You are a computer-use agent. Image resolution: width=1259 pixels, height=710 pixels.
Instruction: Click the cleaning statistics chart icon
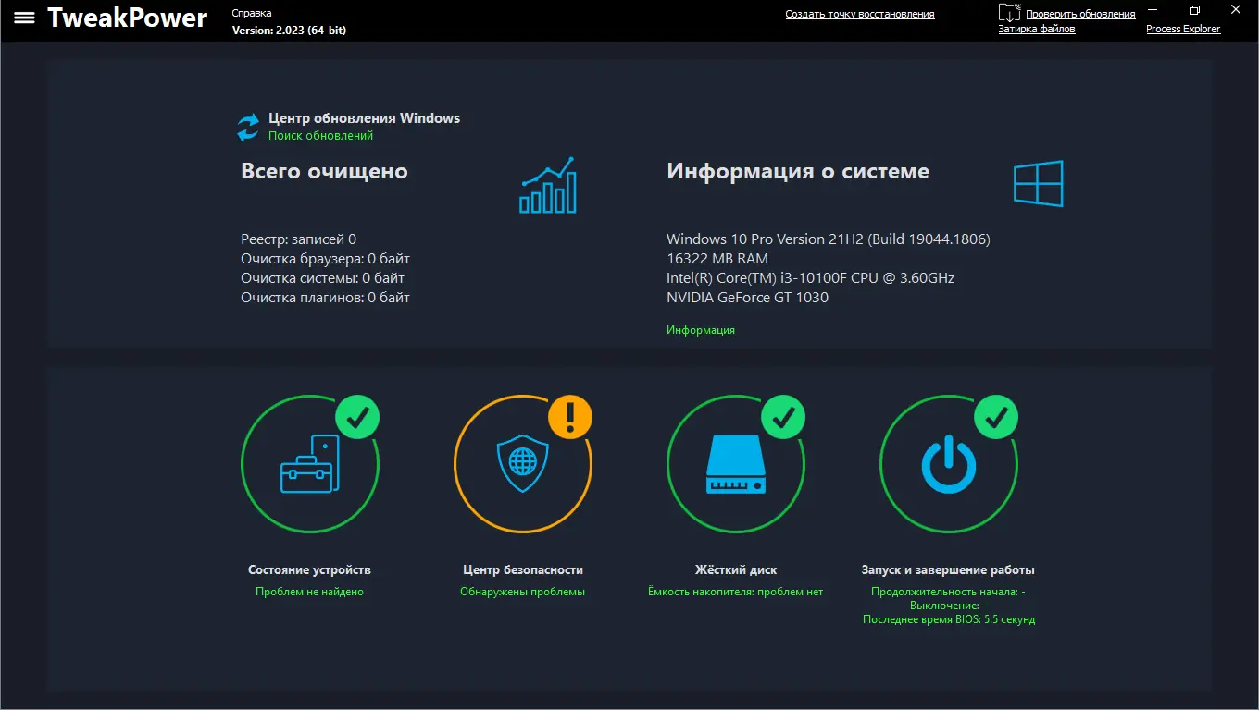point(548,185)
